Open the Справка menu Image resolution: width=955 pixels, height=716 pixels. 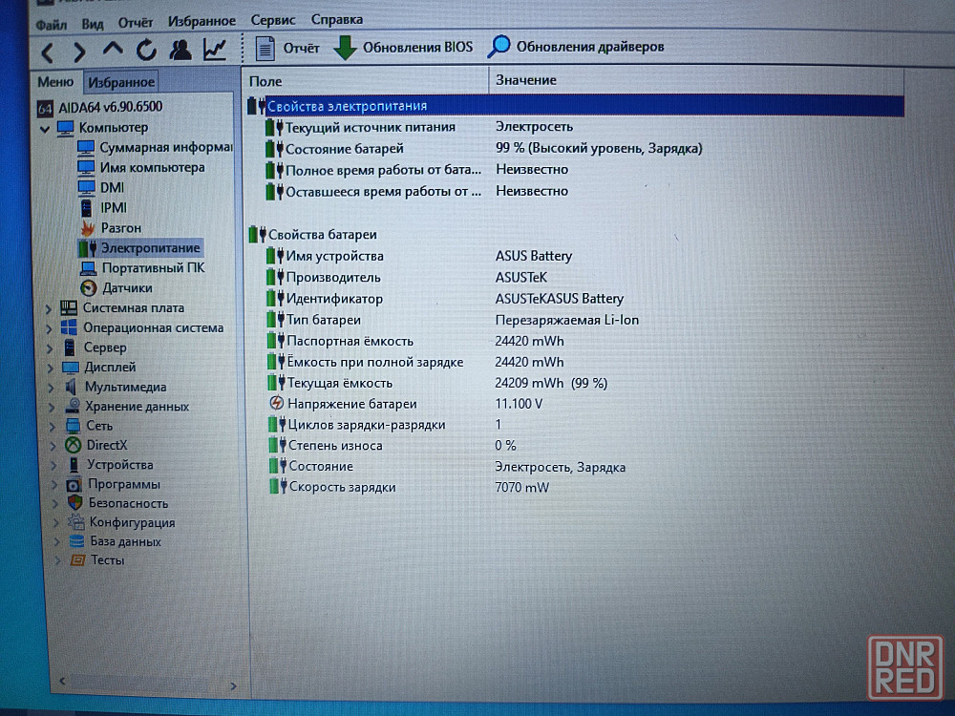337,19
